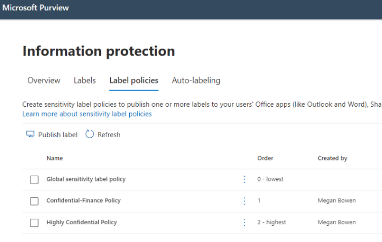
Task: Click the Created by column header
Action: coord(332,158)
